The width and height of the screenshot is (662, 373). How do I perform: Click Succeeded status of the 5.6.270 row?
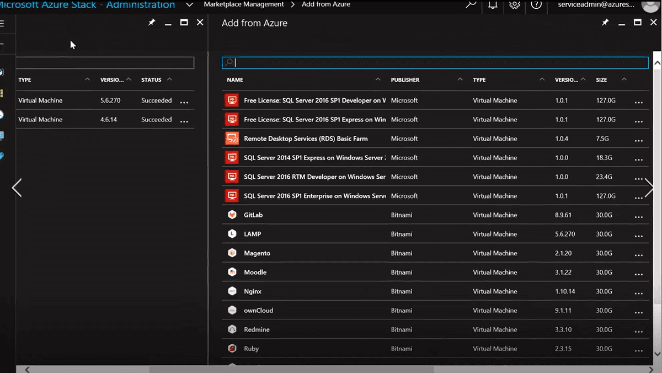157,100
